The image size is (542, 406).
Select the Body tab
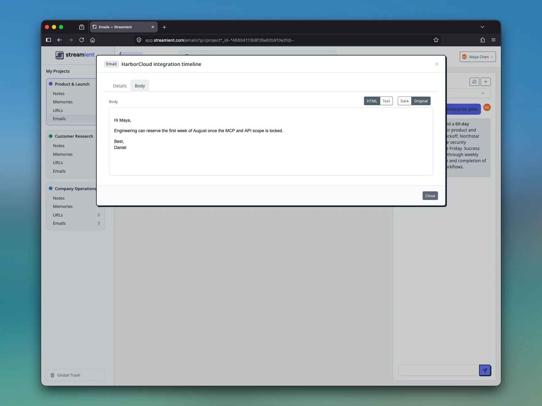click(x=140, y=86)
